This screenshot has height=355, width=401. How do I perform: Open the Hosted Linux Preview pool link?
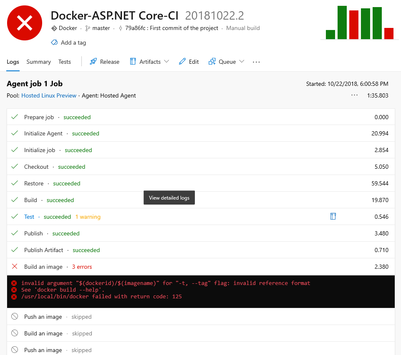click(x=49, y=95)
